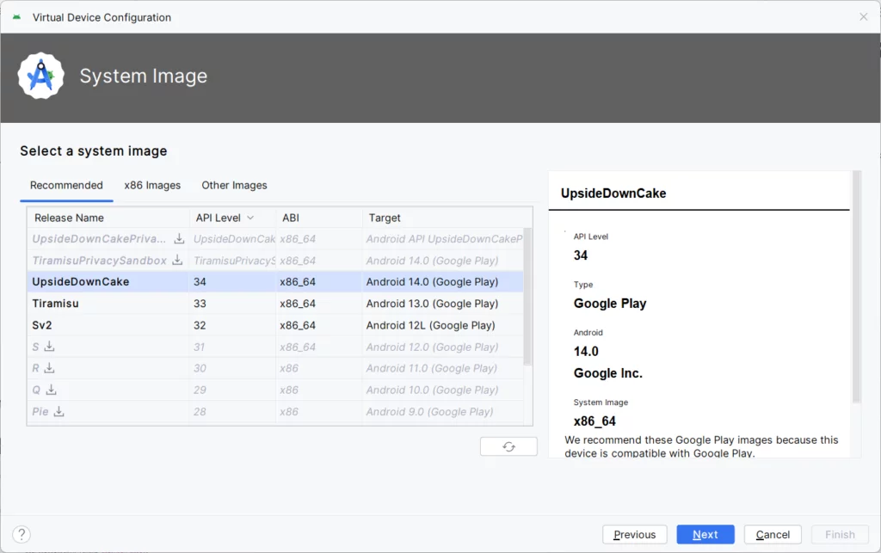Screen dimensions: 881x553
Task: Click the Next button
Action: tap(705, 534)
